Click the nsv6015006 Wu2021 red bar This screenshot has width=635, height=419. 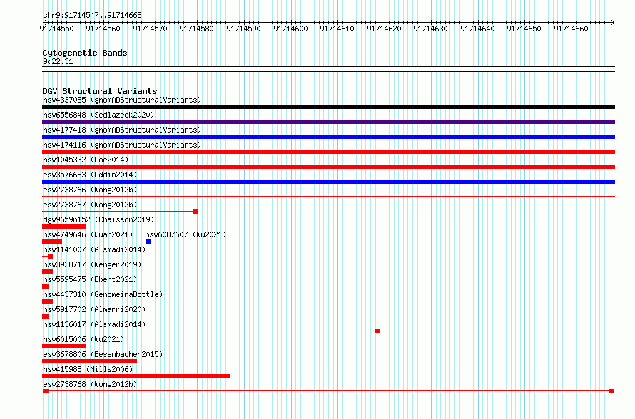click(x=63, y=346)
